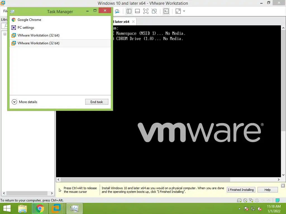
Task: Click the muted volume tray icon
Action: point(260,209)
